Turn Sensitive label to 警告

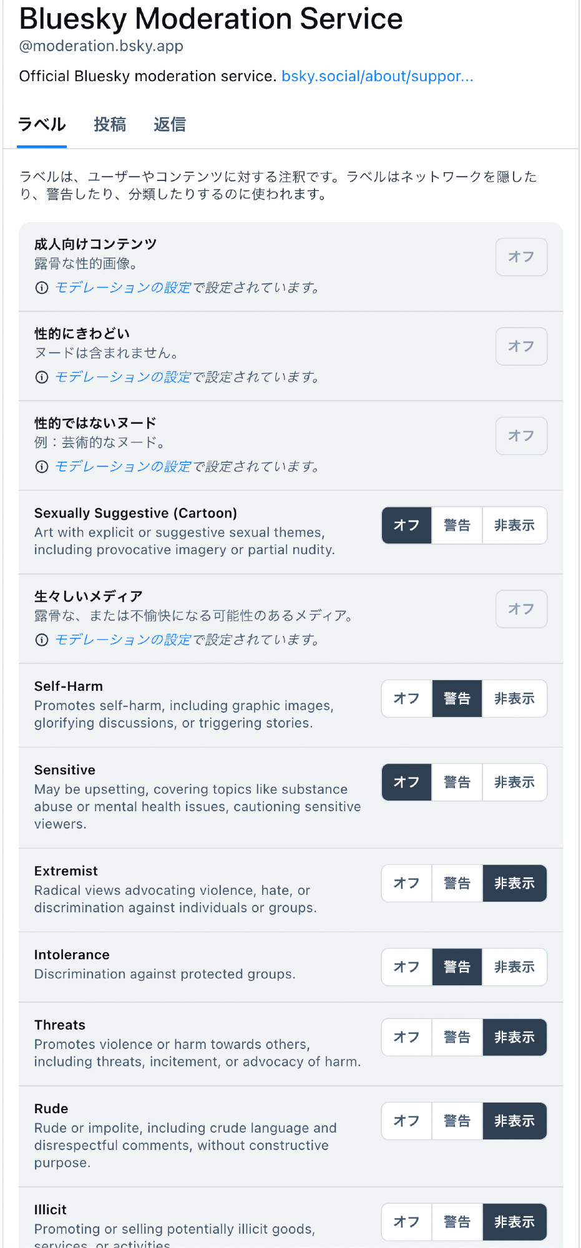point(457,782)
